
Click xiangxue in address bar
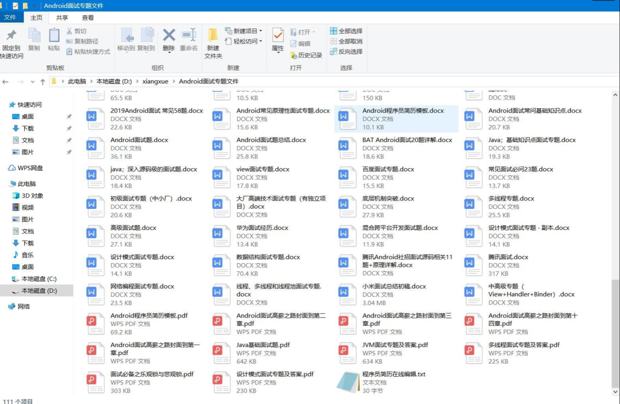click(x=155, y=81)
